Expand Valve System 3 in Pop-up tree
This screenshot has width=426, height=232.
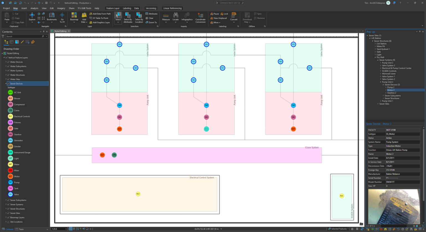(381, 66)
